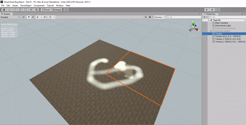Click the Unity logo in title bar
Viewport: 246px width, 125px height.
2,2
